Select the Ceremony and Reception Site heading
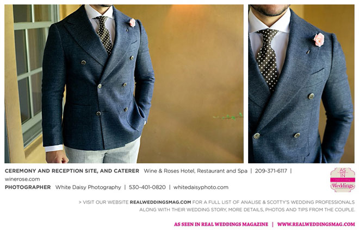 [72, 171]
